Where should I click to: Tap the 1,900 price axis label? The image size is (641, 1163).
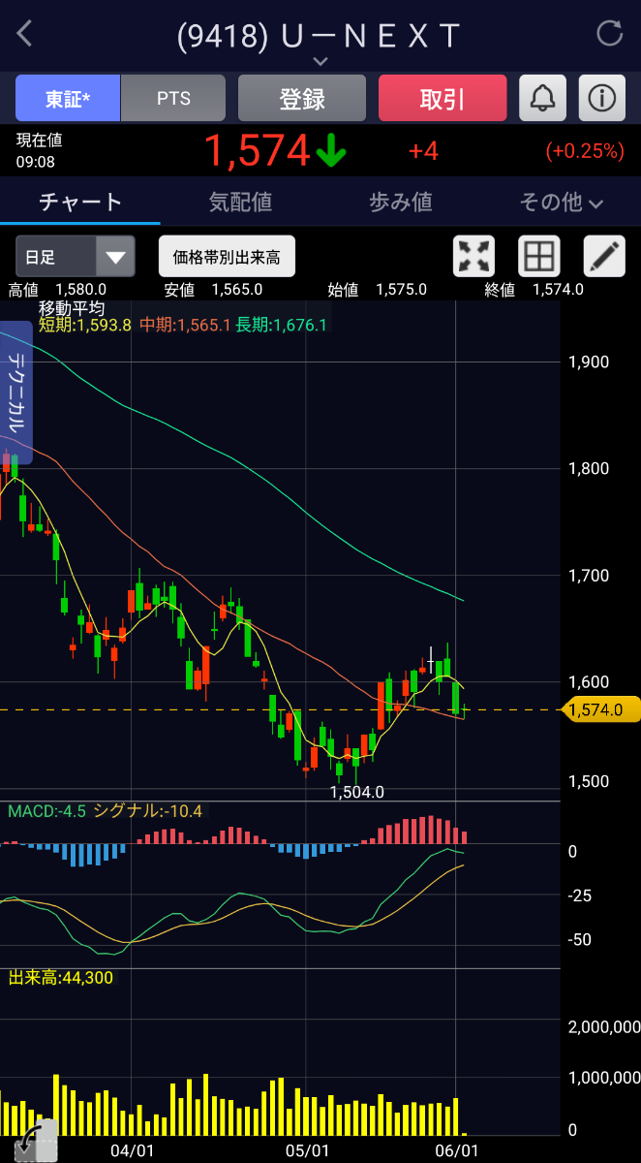(590, 361)
